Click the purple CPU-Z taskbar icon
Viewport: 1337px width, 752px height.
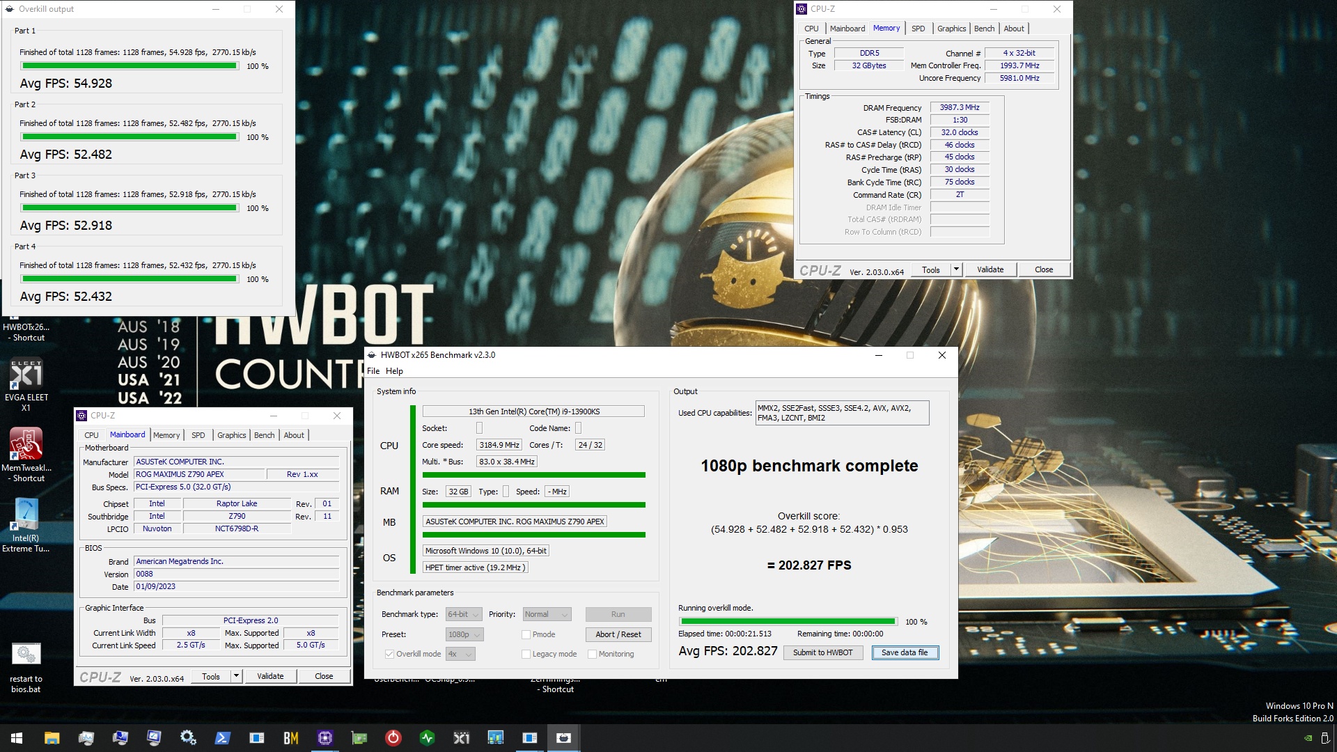click(x=325, y=738)
